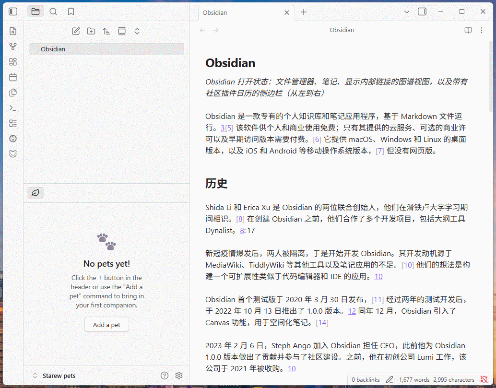
Task: Toggle editing mode pencil status icon
Action: 390,379
